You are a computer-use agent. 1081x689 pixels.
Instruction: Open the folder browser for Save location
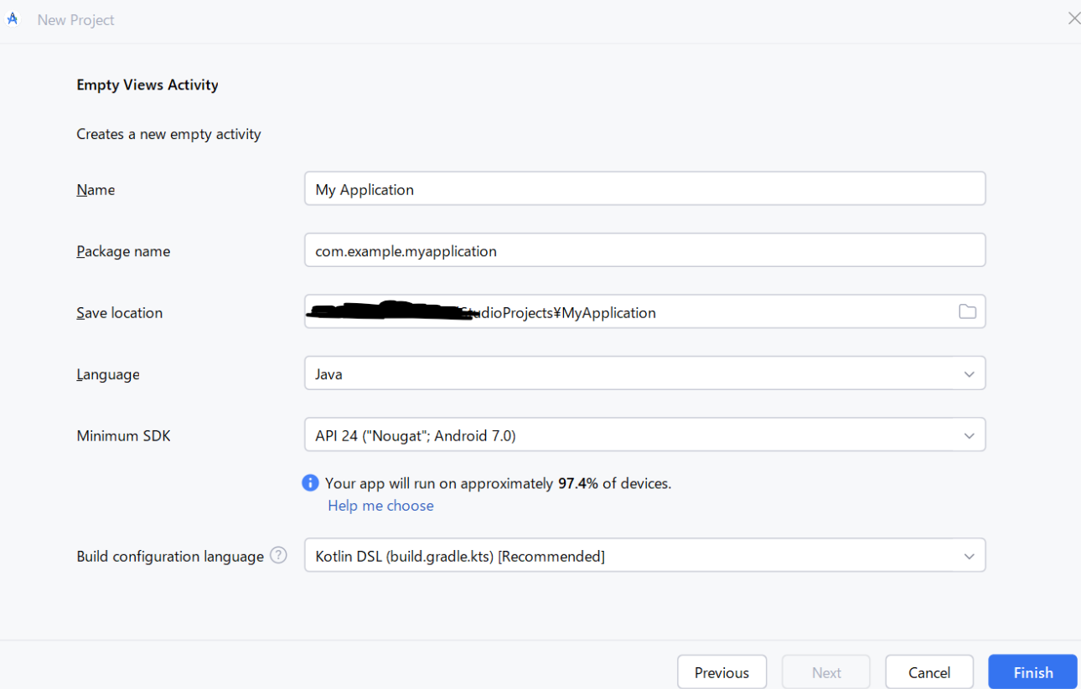point(967,311)
